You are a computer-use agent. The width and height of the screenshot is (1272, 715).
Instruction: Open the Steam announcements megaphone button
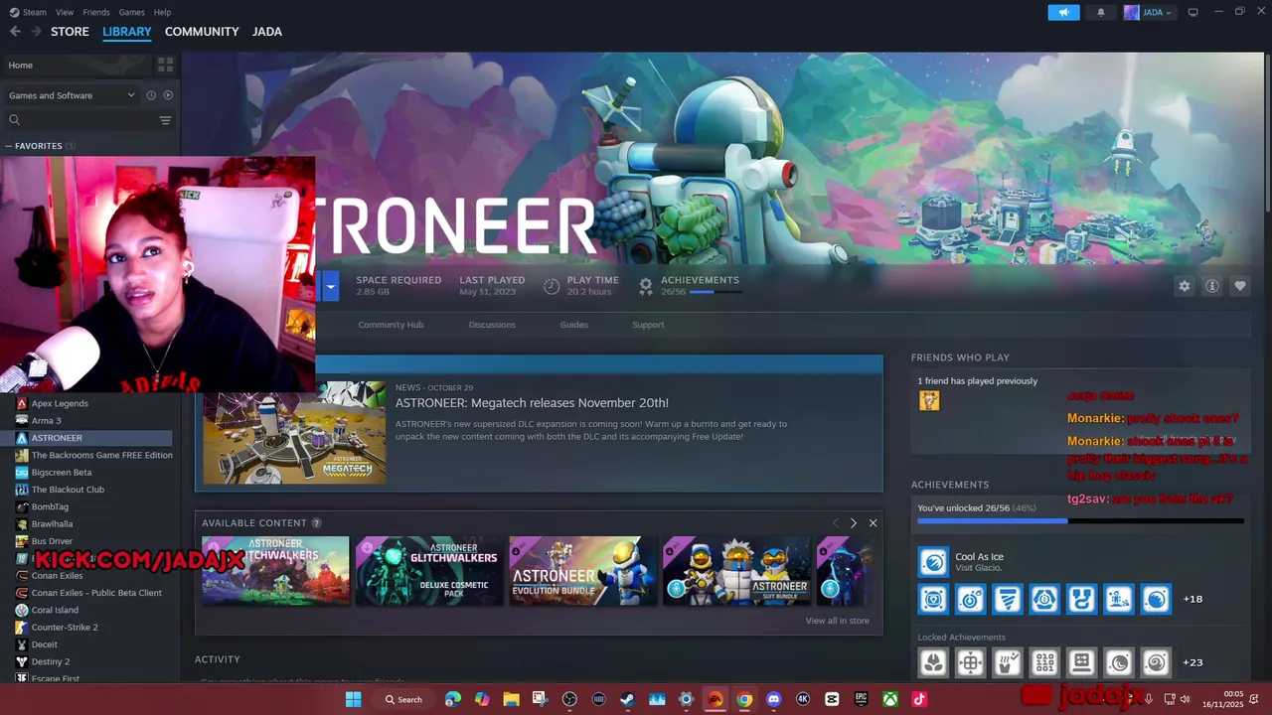coord(1063,13)
